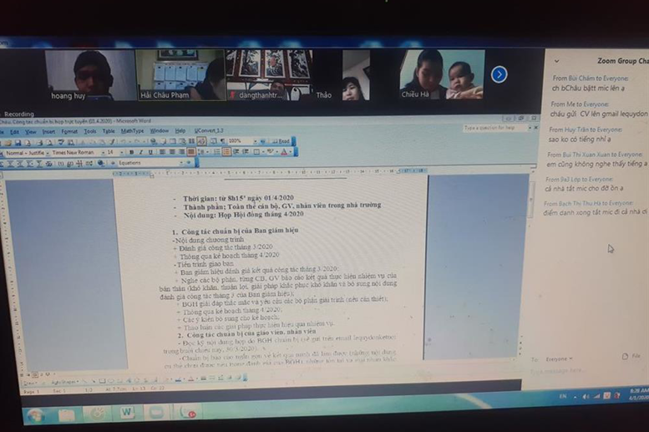Click the Decrease Indent icon

pyautogui.click(x=236, y=151)
